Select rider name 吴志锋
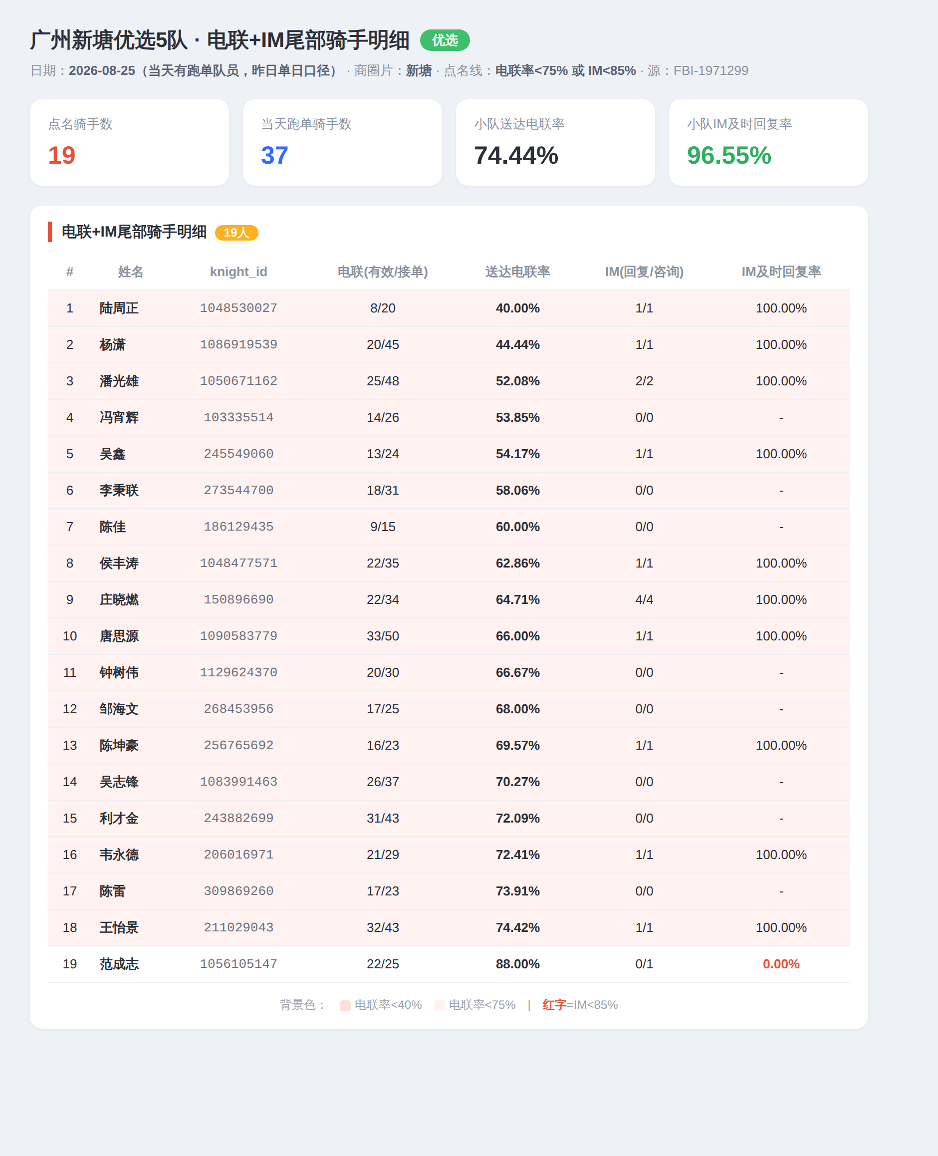Viewport: 938px width, 1156px height. (119, 782)
